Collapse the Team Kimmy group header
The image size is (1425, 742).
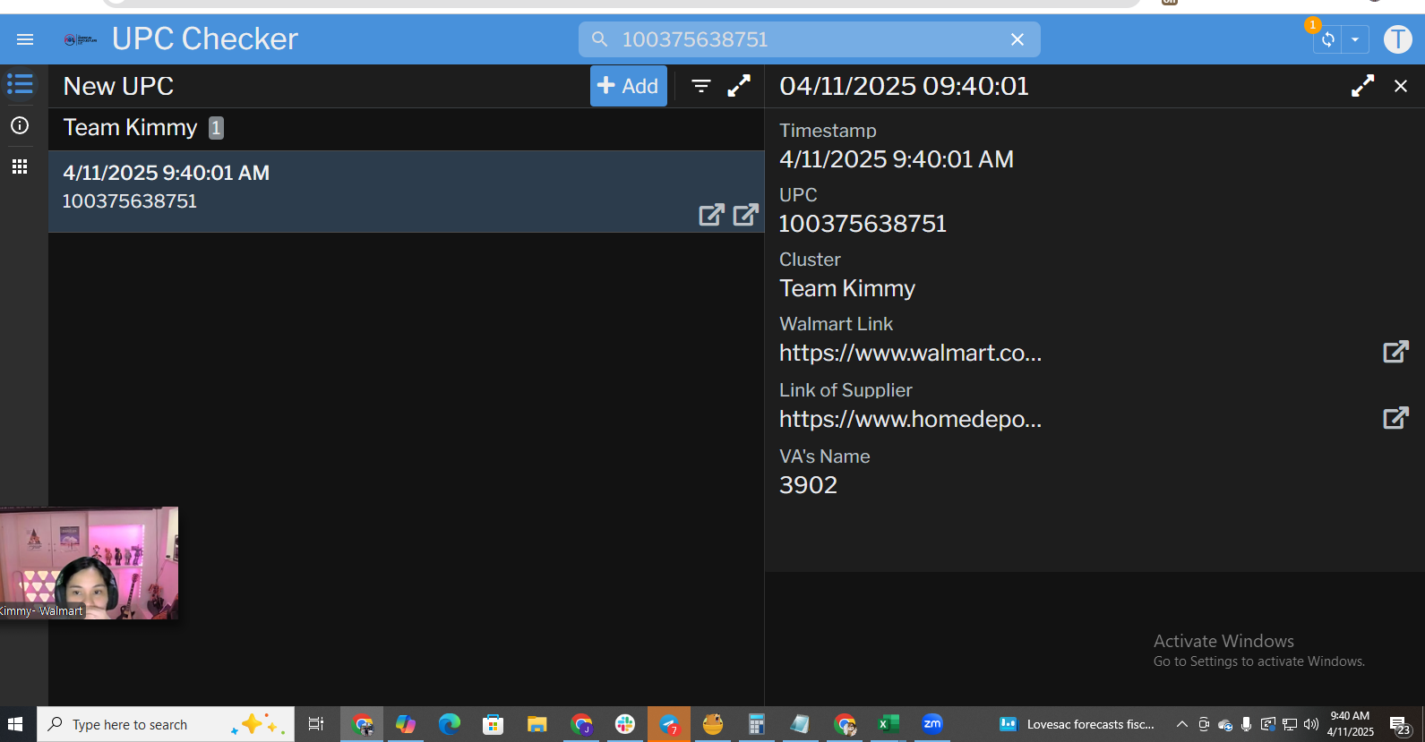[x=131, y=128]
